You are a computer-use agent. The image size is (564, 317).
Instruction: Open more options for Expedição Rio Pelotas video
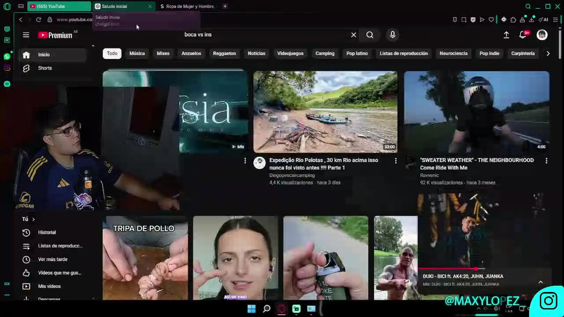click(x=396, y=161)
